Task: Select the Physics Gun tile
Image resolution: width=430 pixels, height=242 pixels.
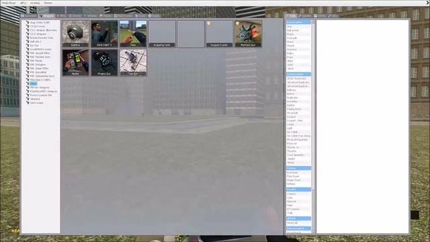Action: pos(104,63)
